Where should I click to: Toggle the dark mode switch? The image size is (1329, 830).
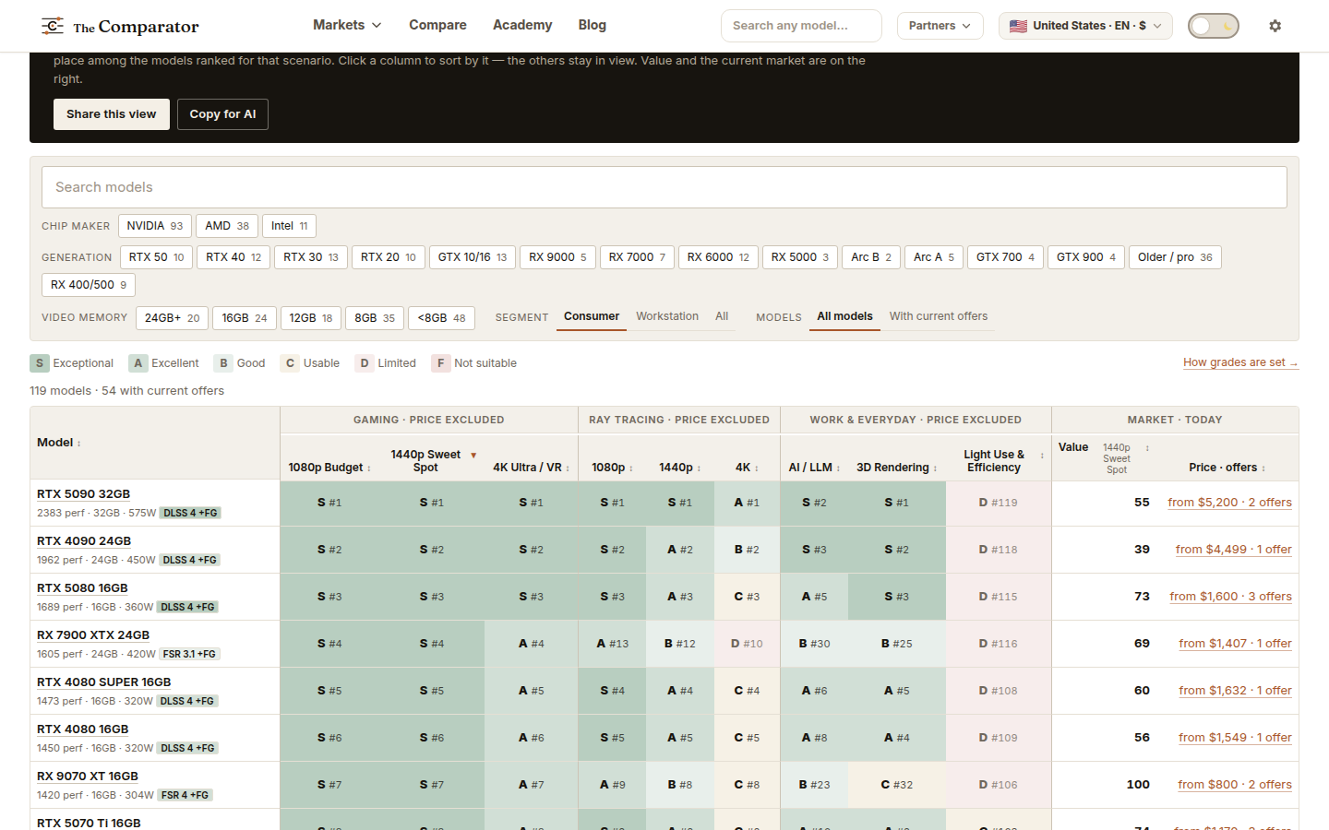click(x=1213, y=26)
